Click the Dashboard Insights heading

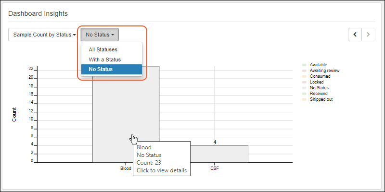pyautogui.click(x=38, y=13)
